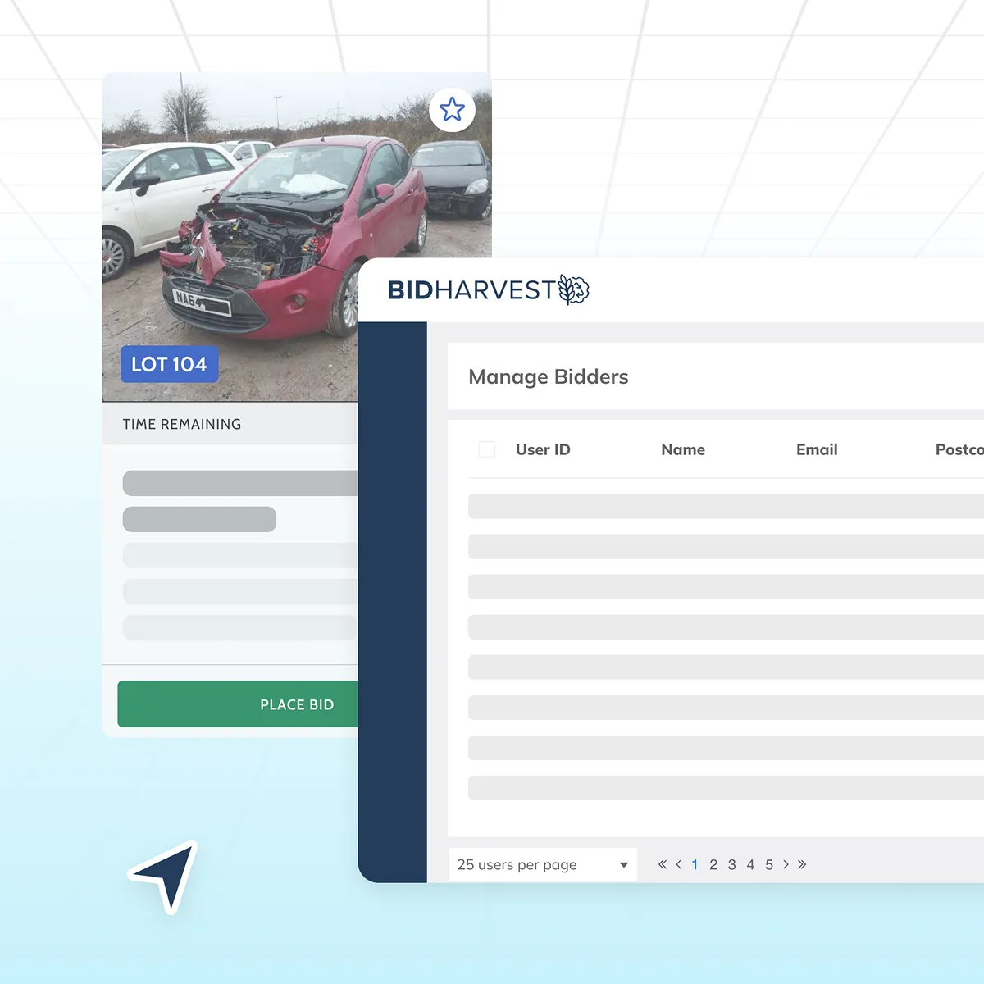Screen dimensions: 984x984
Task: Tick the select-all checkbox beside User ID
Action: (x=487, y=449)
